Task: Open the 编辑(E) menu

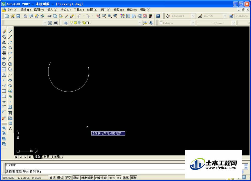Action: click(25, 10)
